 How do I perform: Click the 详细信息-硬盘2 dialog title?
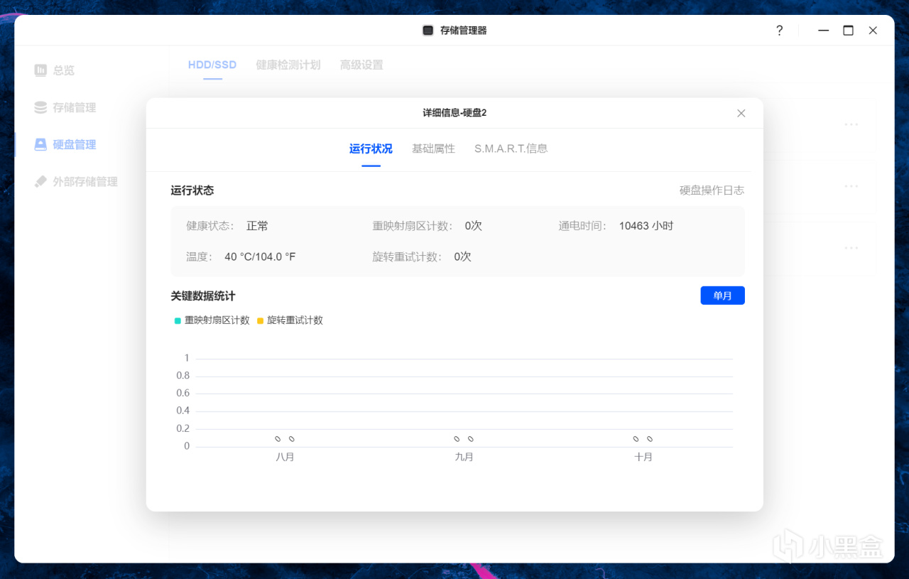[x=454, y=113]
